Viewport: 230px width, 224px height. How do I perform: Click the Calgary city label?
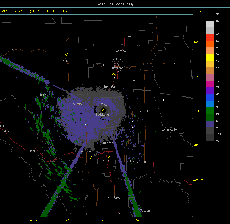[106, 160]
